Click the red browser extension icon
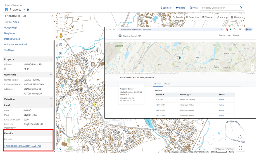The image size is (259, 156). pyautogui.click(x=227, y=29)
